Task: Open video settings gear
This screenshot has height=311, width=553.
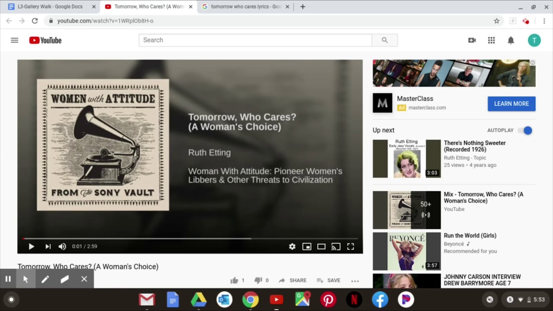Action: pos(292,246)
